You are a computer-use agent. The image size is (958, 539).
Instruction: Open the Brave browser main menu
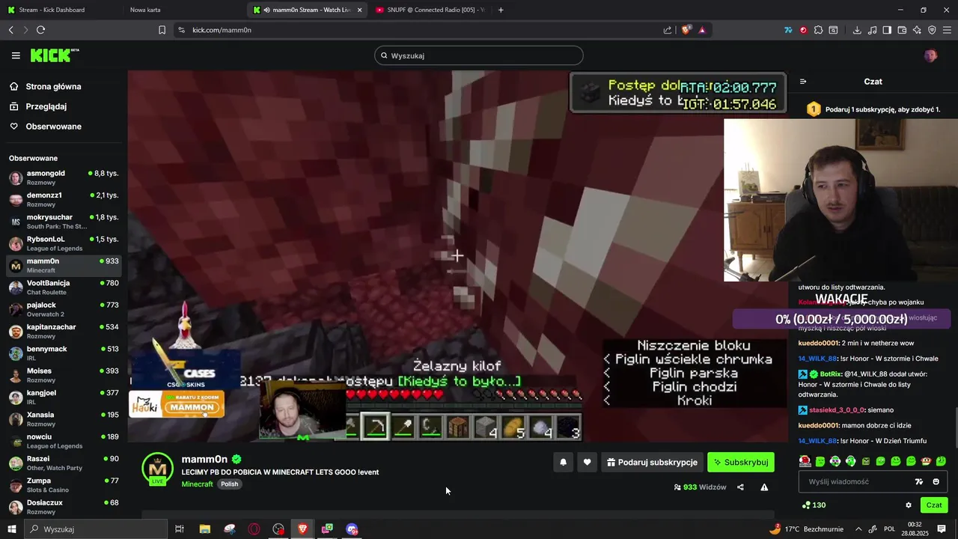pos(947,30)
